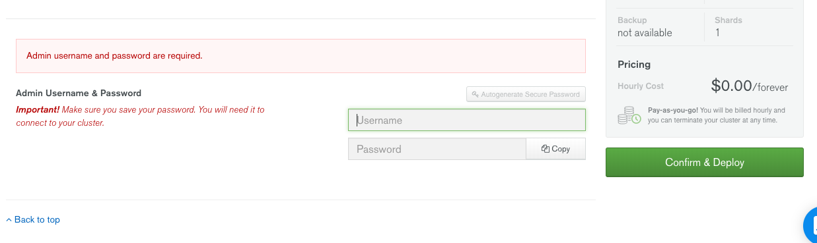Focus the Password input field
Viewport: 817px width, 243px height.
pos(437,149)
